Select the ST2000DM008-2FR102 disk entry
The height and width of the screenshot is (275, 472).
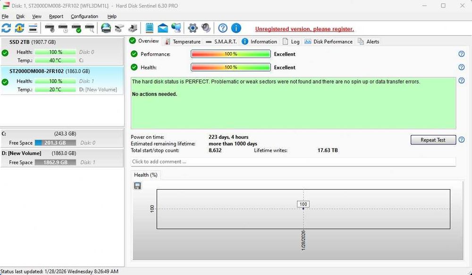(x=62, y=80)
